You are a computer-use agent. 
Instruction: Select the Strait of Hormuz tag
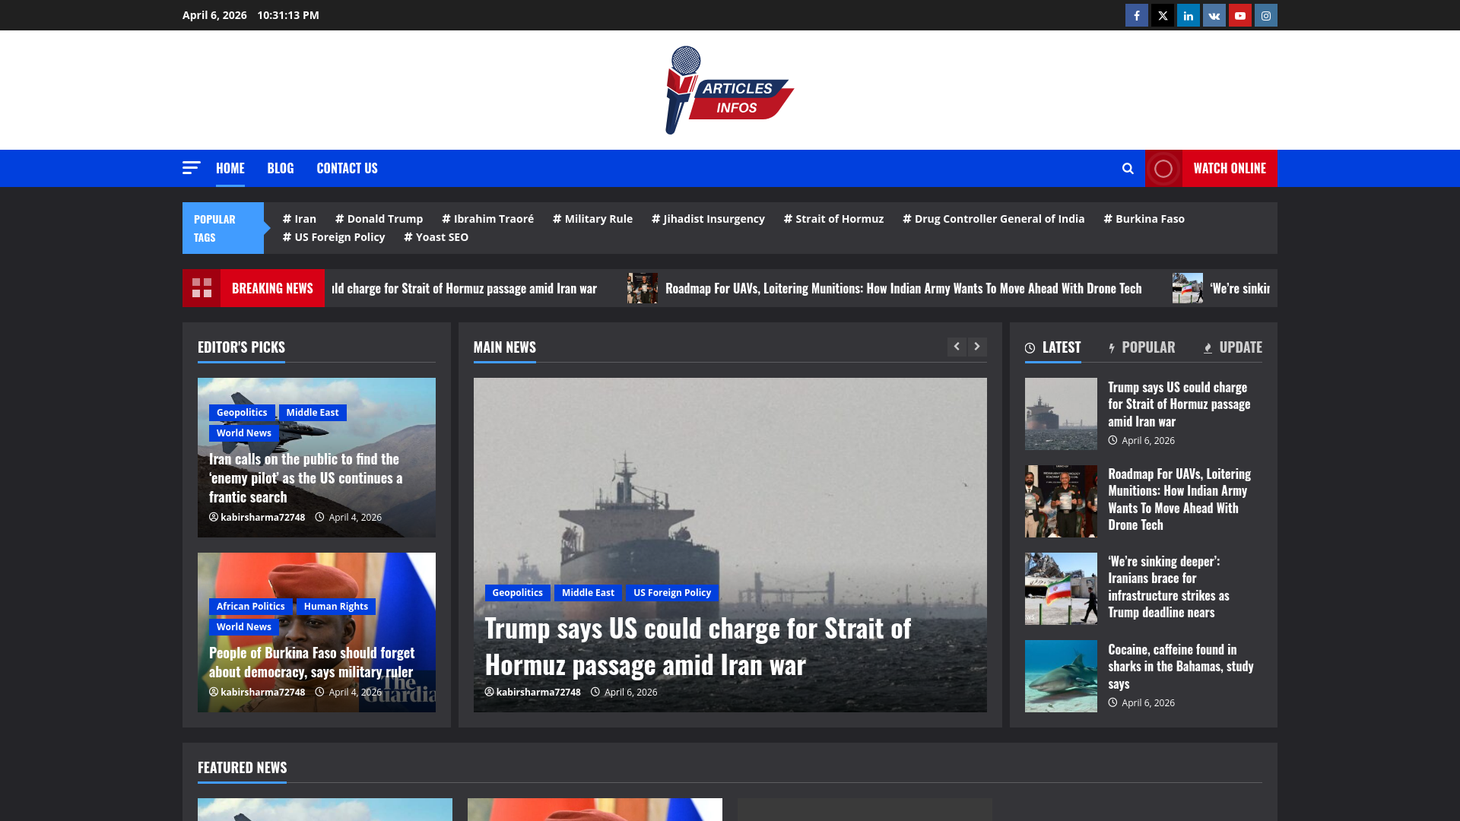(x=834, y=219)
